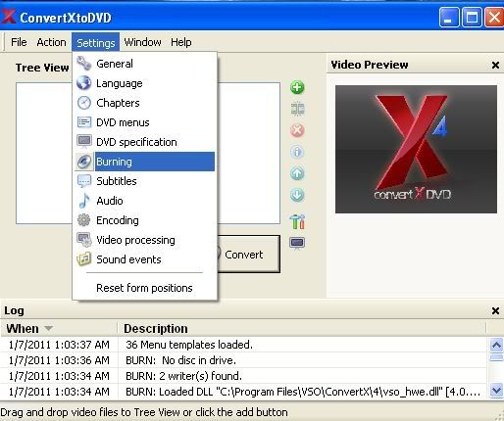Close the Video Preview panel
504x421 pixels.
coord(495,65)
